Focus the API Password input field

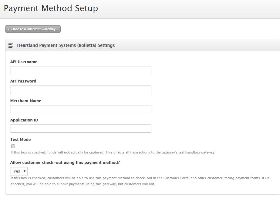click(81, 90)
